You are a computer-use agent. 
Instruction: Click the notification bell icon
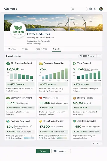(x=95, y=9)
